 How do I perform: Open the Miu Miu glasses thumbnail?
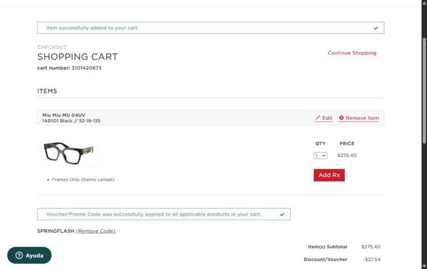69,153
